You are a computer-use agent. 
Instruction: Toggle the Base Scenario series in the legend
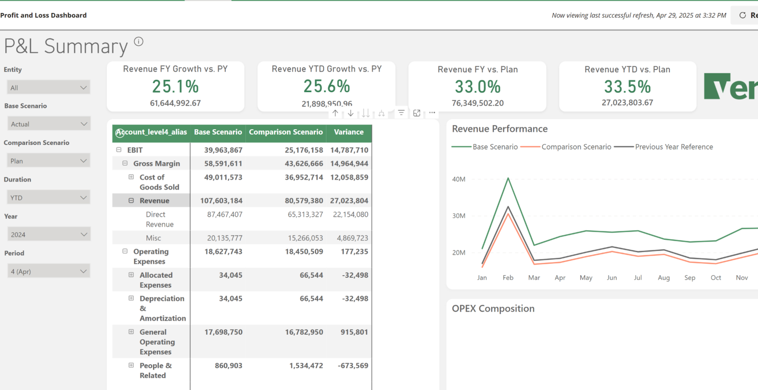(495, 147)
